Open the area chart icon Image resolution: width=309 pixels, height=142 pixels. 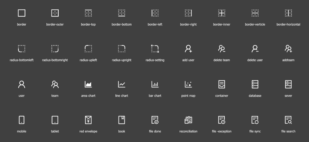pyautogui.click(x=88, y=84)
